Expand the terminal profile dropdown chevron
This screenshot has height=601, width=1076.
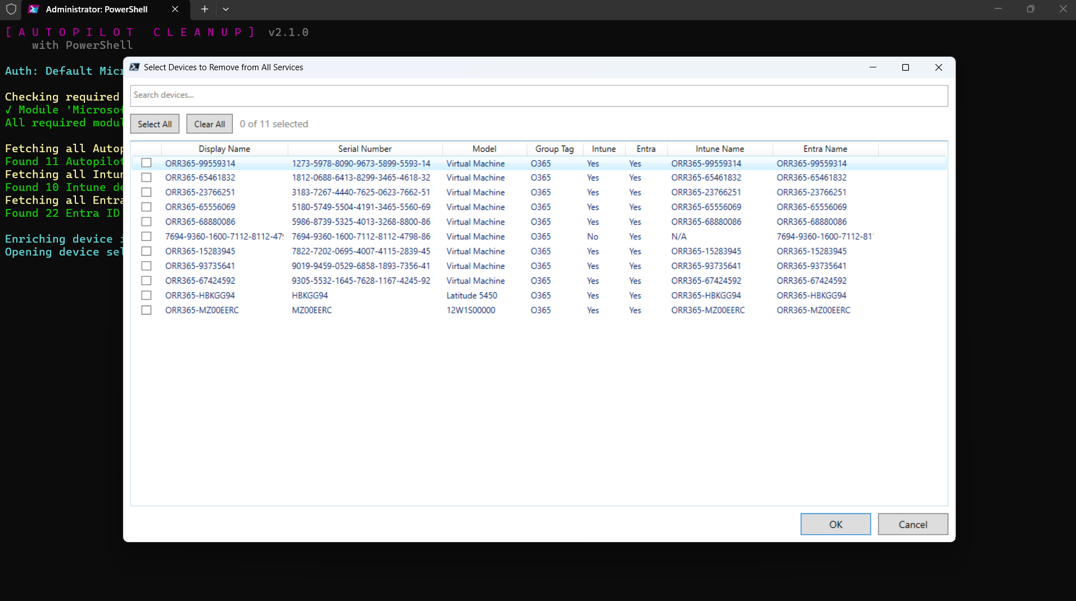coord(226,9)
